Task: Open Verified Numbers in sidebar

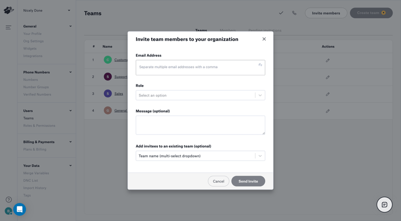Action: (x=37, y=94)
